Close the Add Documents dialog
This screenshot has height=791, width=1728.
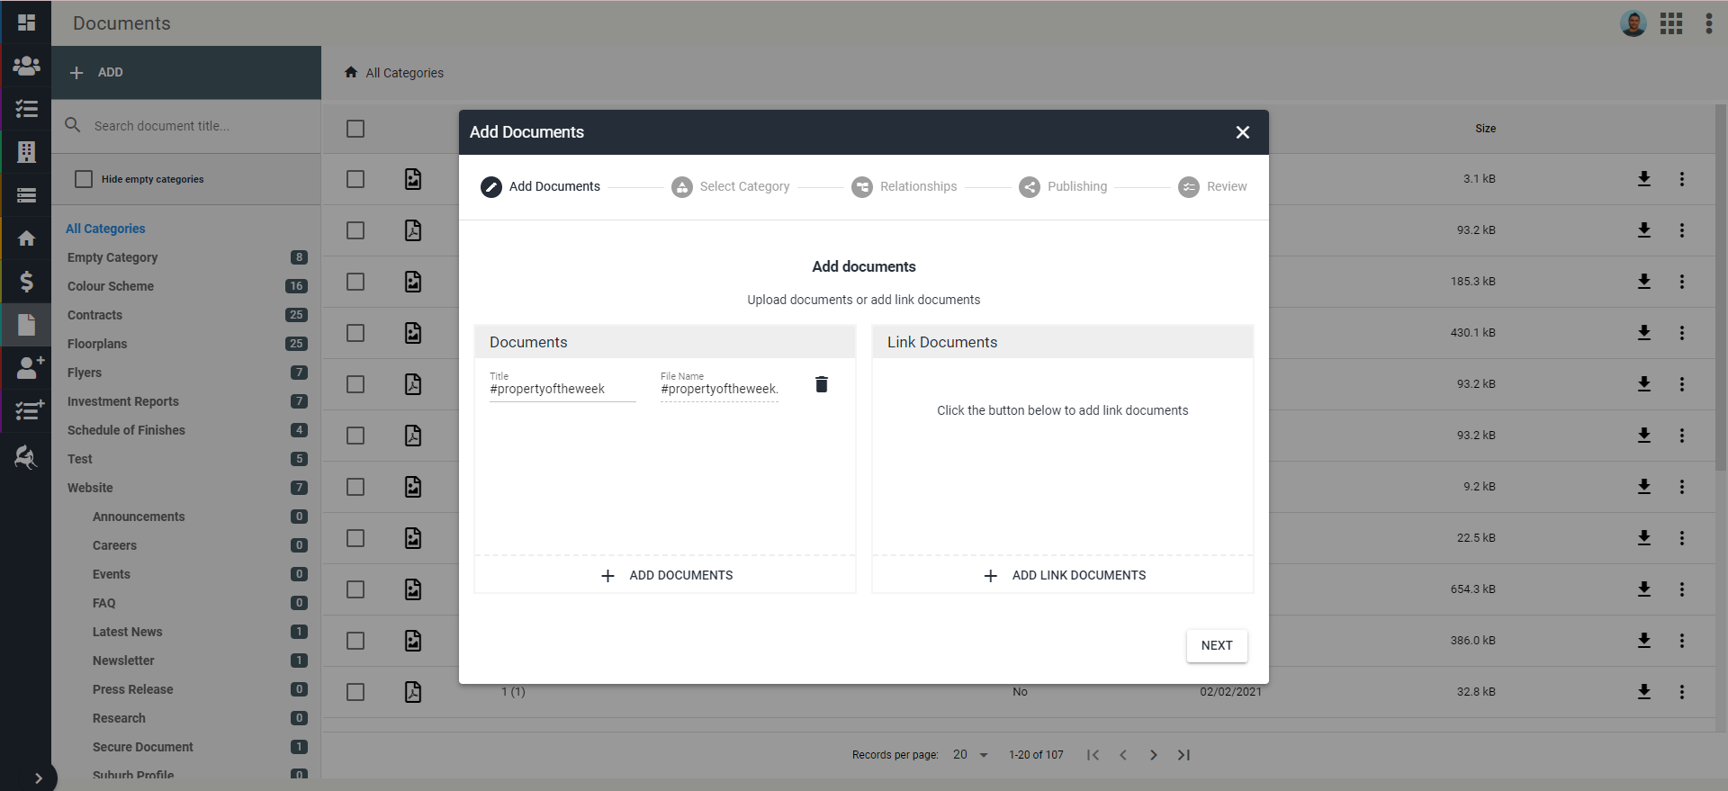1243,132
